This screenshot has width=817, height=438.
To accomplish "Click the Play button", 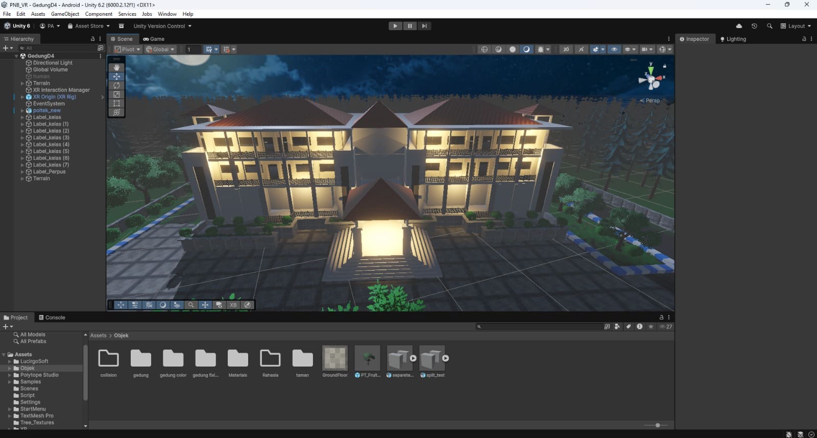I will tap(395, 26).
